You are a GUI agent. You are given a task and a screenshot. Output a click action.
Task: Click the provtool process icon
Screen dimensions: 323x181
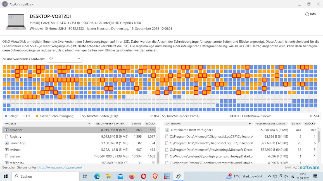[7, 130]
